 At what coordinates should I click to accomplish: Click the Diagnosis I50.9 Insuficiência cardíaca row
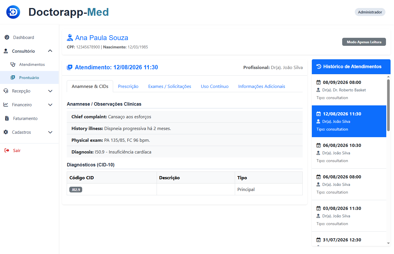(x=185, y=152)
